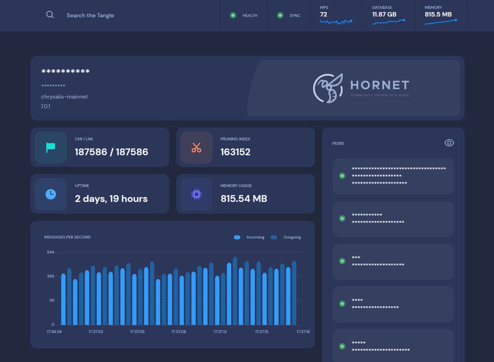Click the 181 y-axis label

pyautogui.click(x=52, y=300)
